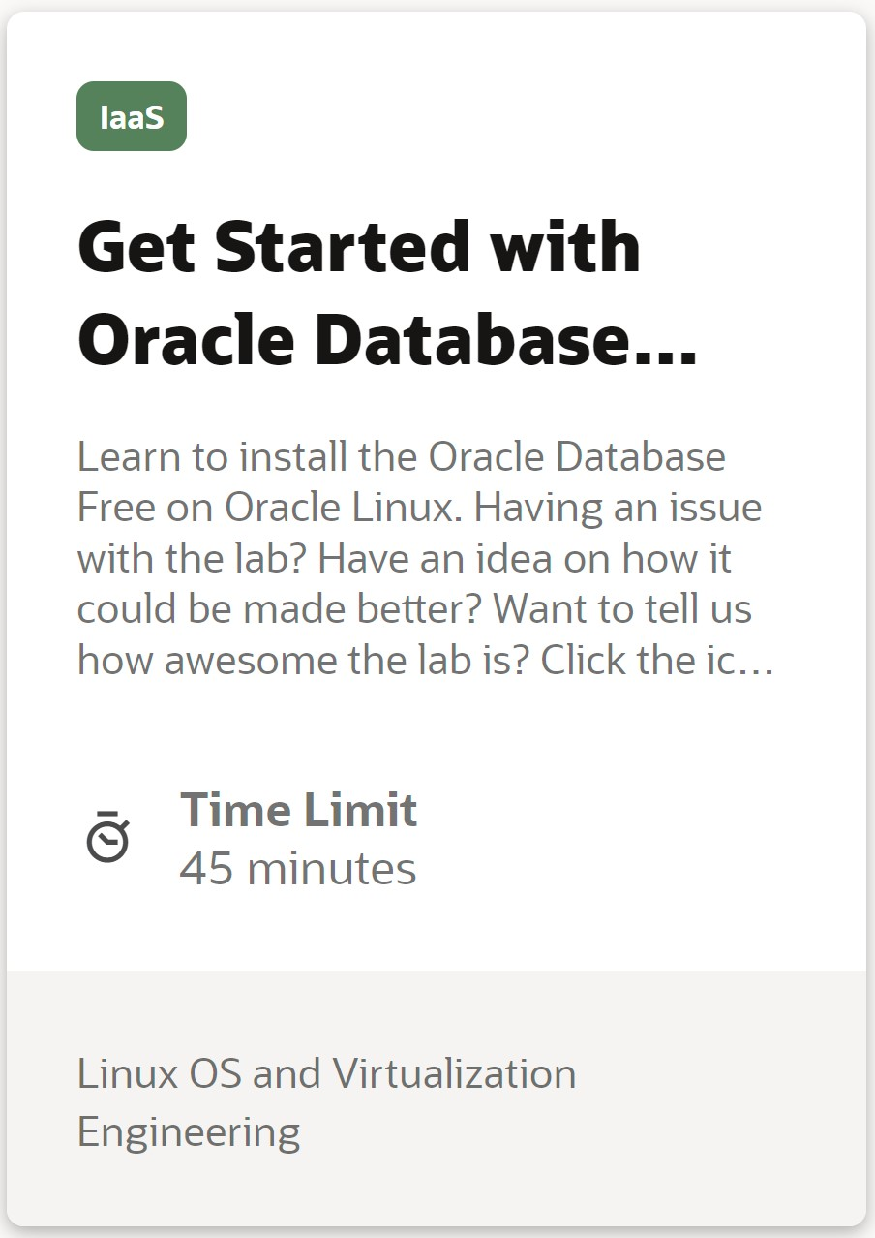Image resolution: width=875 pixels, height=1238 pixels.
Task: Click "Want to tell us" text
Action: 622,609
